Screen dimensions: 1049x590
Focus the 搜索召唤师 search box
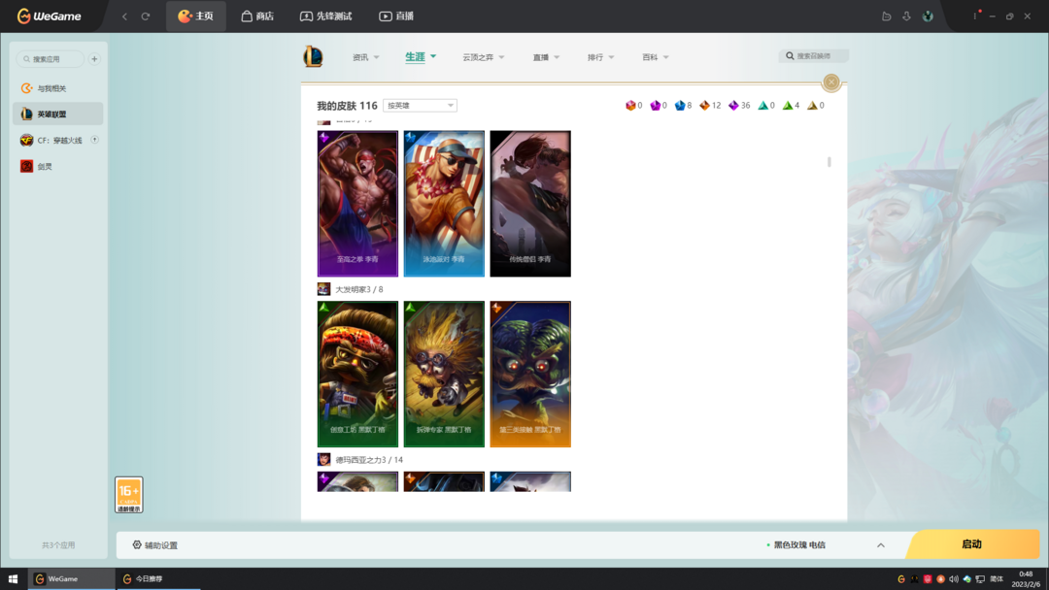tap(814, 56)
